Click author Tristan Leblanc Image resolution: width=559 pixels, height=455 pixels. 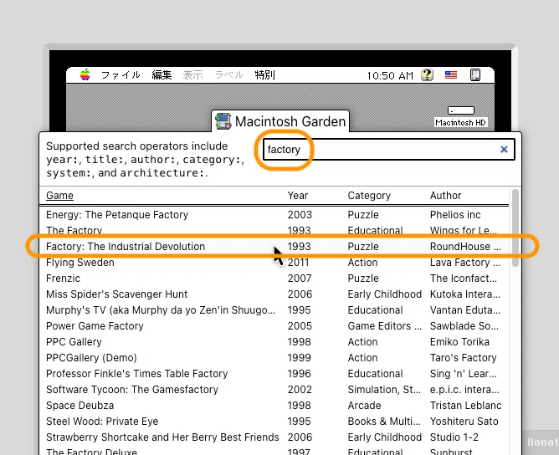465,405
